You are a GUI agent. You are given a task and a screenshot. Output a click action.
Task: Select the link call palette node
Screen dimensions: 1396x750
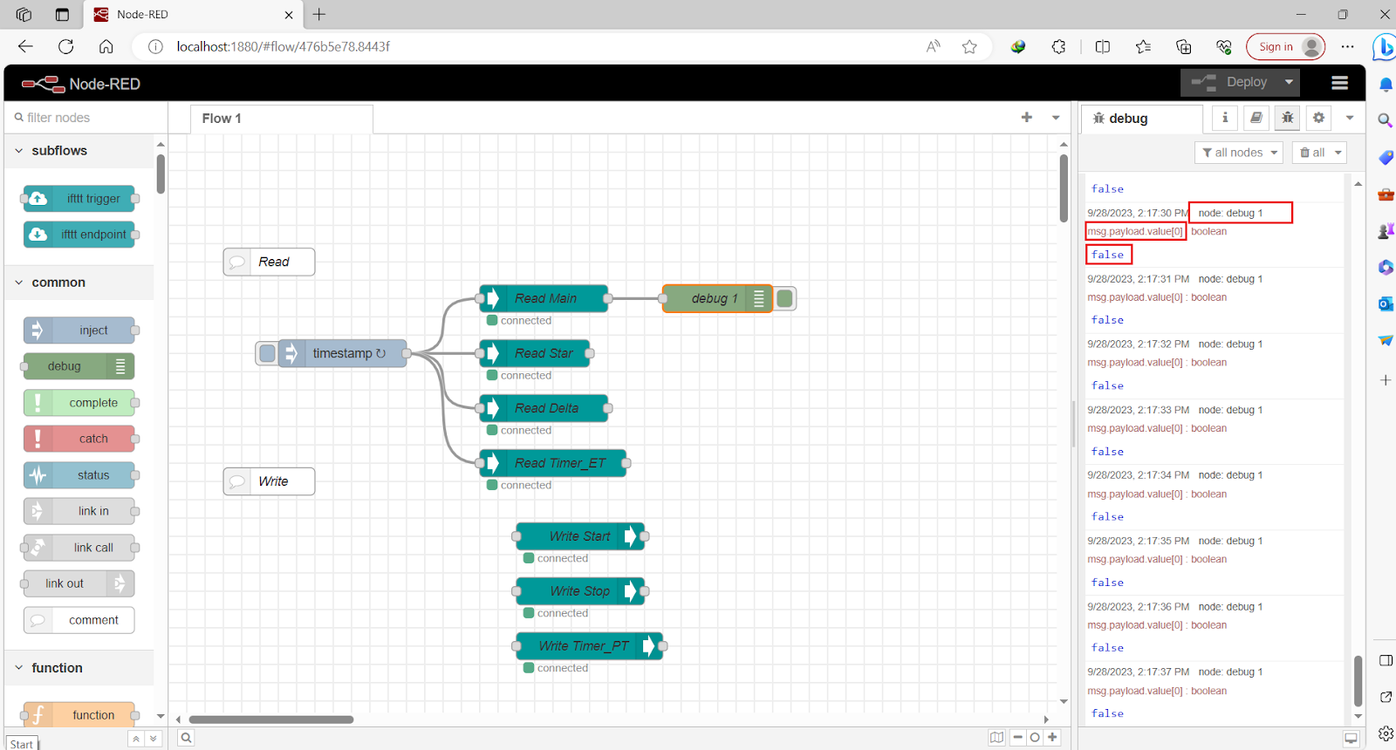(79, 548)
